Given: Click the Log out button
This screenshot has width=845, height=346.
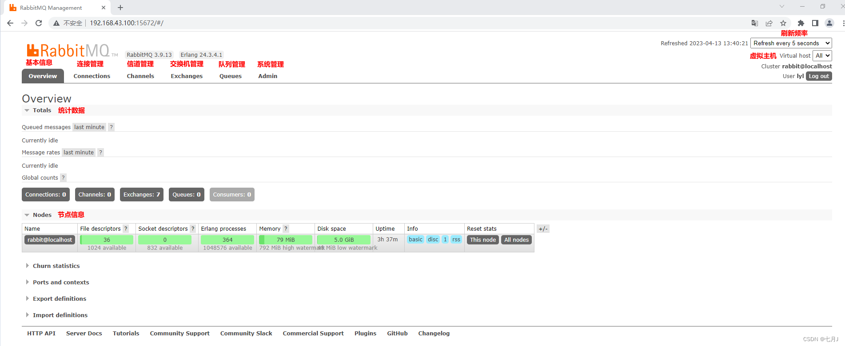Looking at the screenshot, I should [x=819, y=76].
